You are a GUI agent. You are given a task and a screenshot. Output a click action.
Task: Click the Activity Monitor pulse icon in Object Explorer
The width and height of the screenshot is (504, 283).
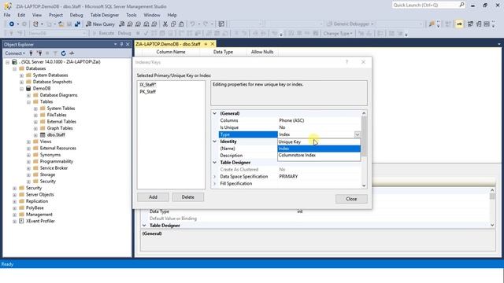point(72,53)
